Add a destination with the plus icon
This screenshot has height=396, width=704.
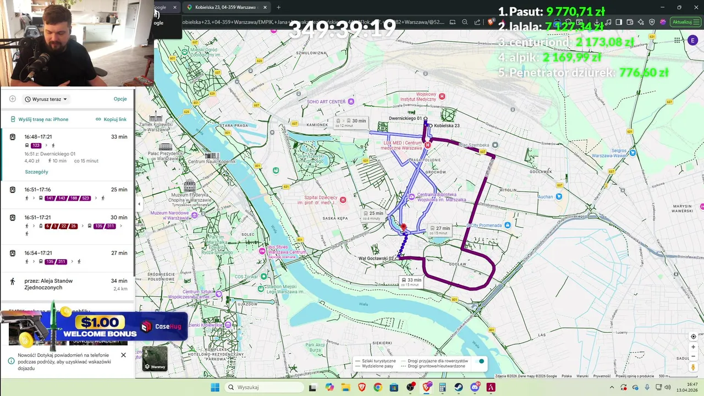click(13, 99)
